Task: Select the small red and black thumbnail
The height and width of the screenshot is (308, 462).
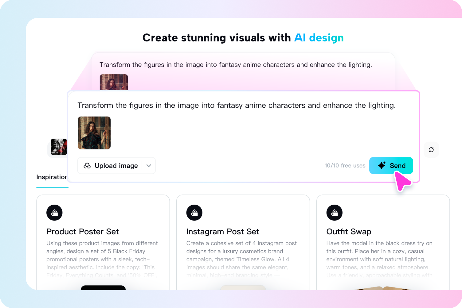Action: [x=59, y=147]
